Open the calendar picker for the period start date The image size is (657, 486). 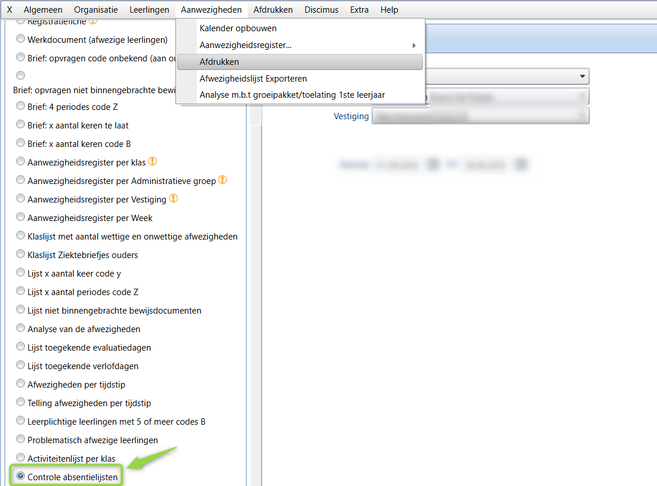[x=432, y=165]
